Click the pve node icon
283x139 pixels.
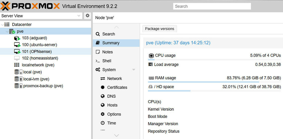(12, 32)
